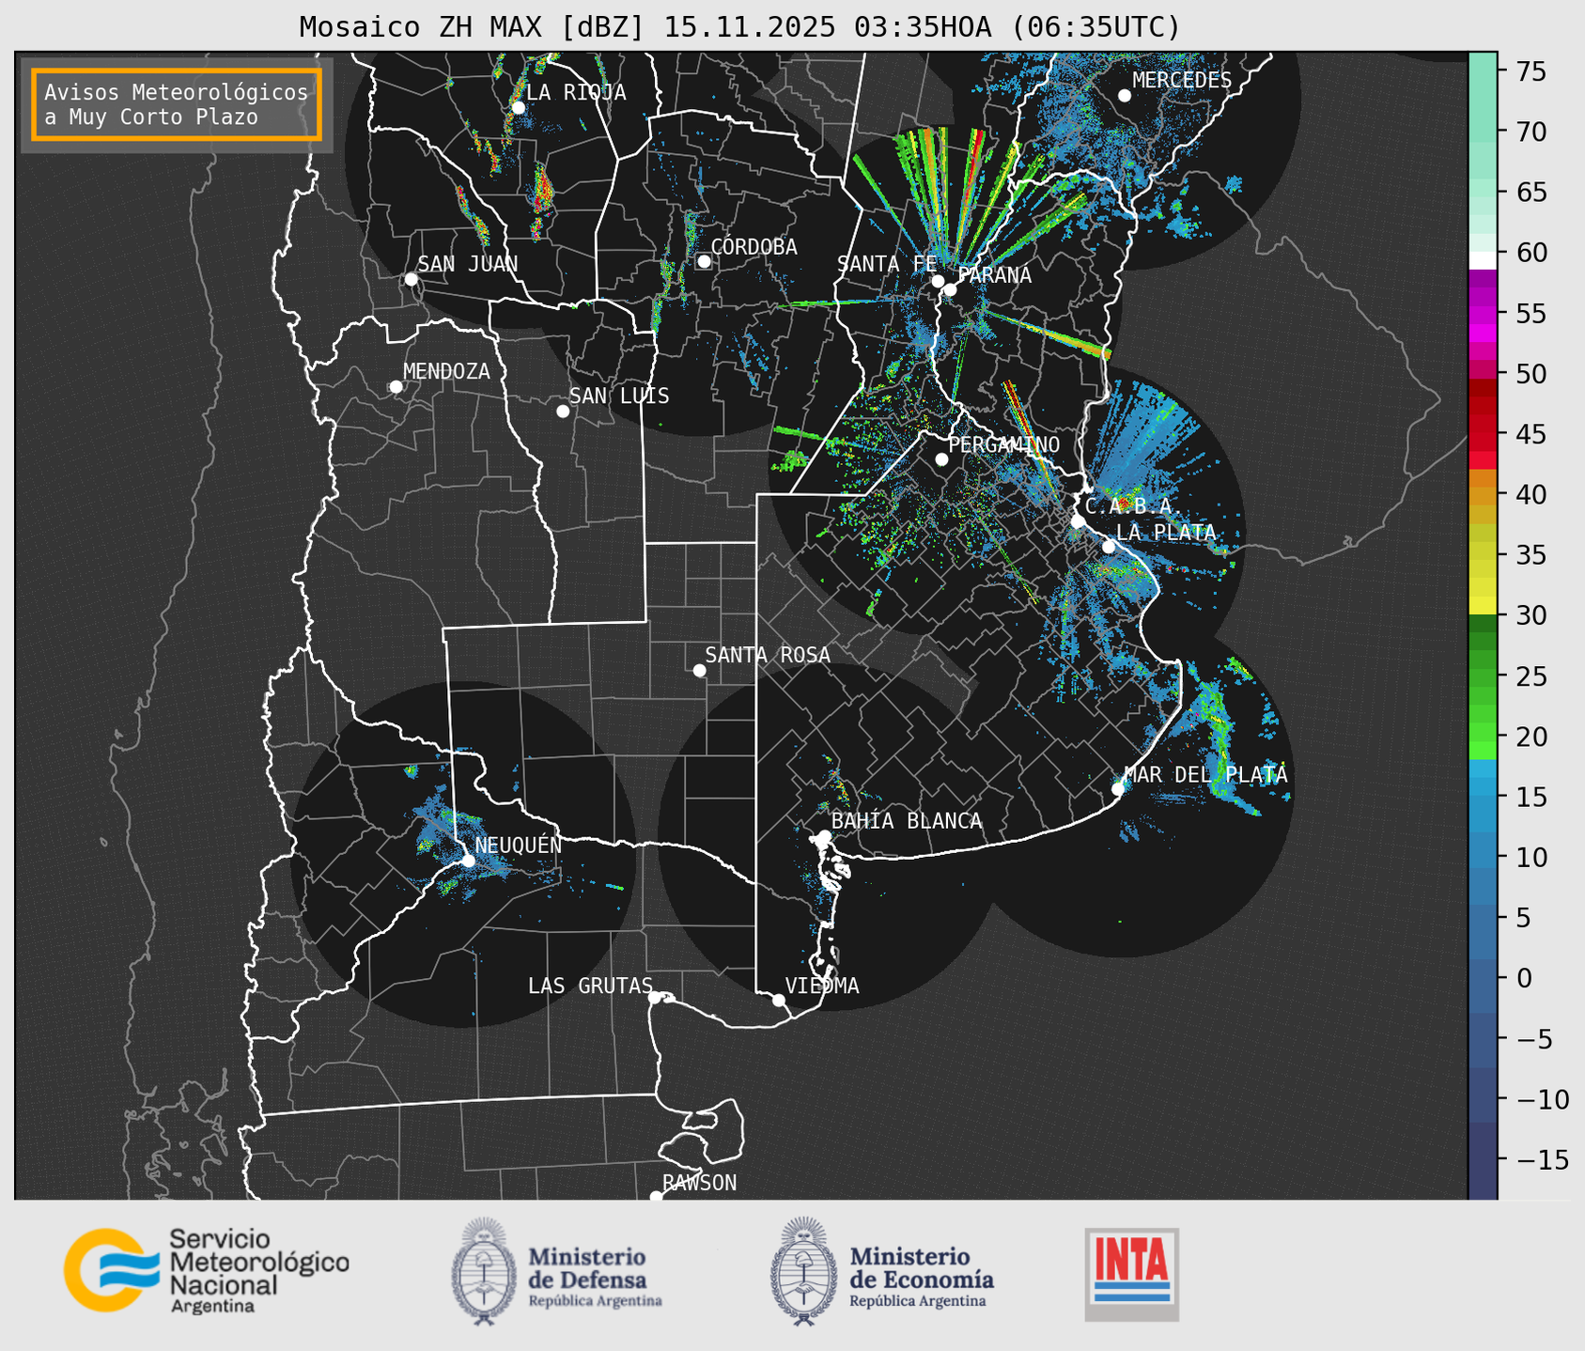Click the LA PLATA city marker dot

coord(1109,547)
